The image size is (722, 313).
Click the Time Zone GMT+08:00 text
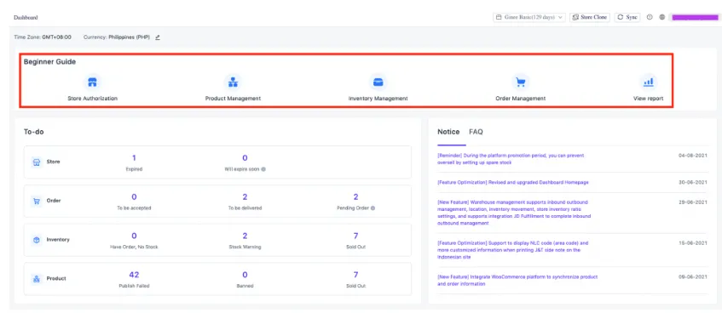click(43, 37)
